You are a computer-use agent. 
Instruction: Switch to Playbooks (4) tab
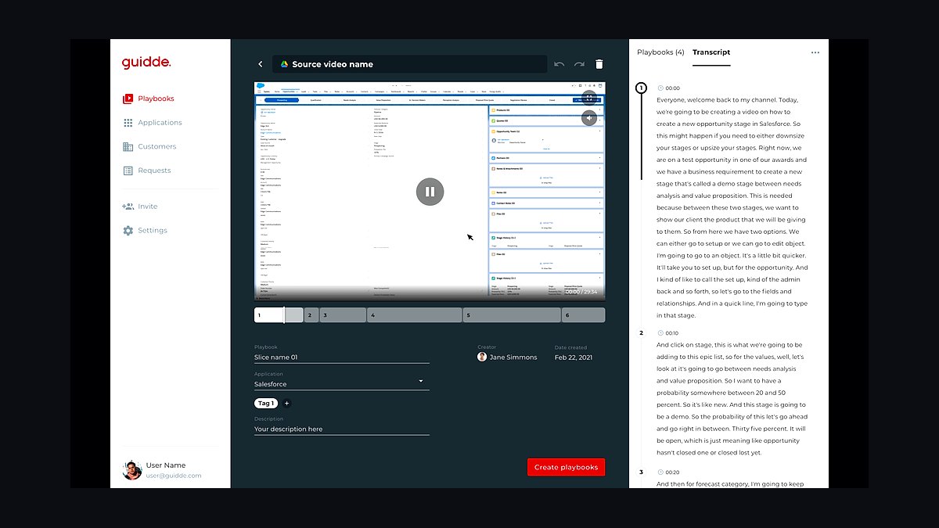(x=660, y=52)
